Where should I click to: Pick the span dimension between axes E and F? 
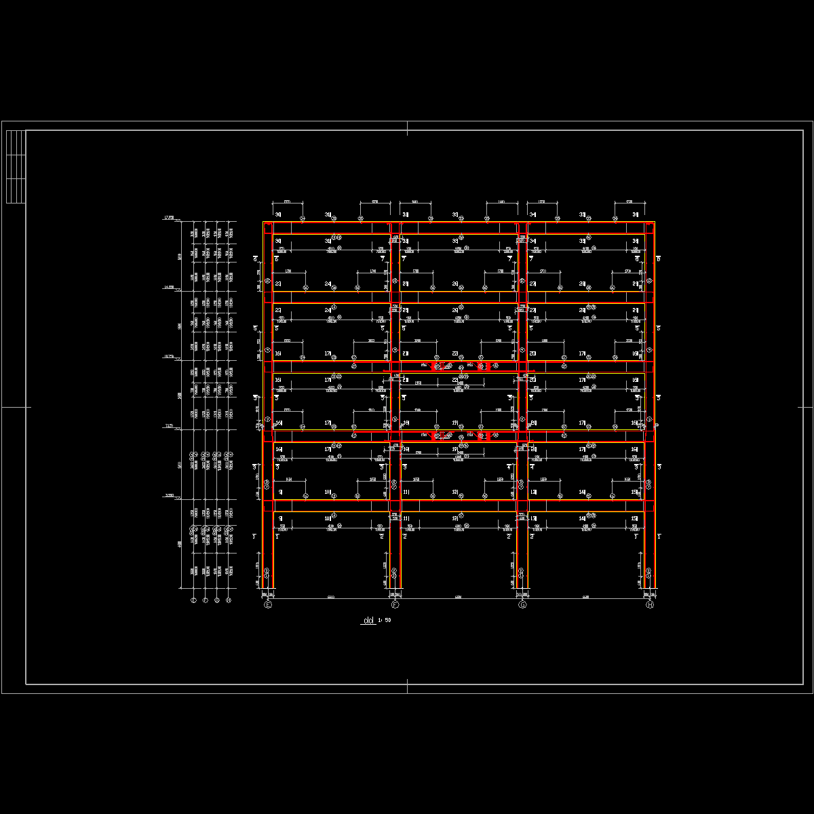click(331, 598)
